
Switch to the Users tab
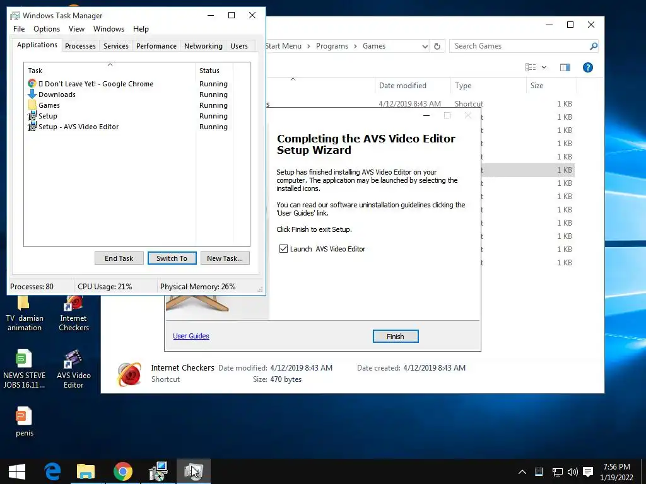tap(239, 45)
